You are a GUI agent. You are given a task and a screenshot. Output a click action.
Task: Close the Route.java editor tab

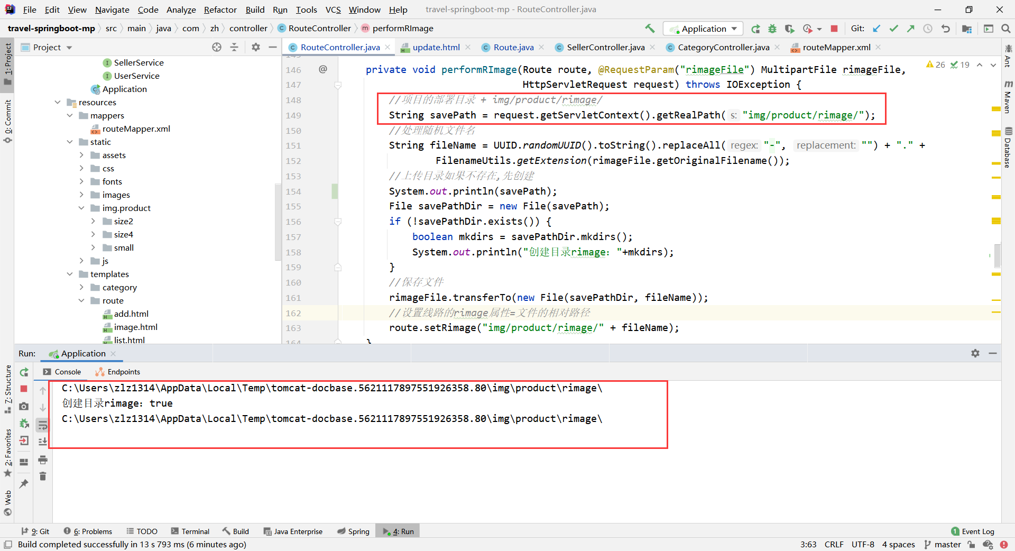[x=541, y=47]
